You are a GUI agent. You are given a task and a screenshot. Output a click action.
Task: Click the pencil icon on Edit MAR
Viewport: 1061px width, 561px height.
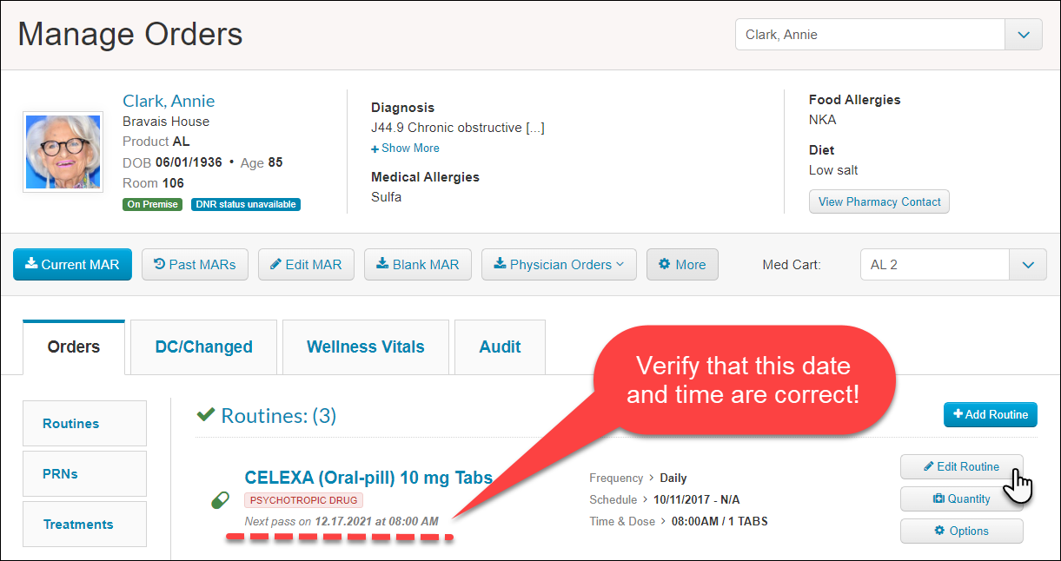tap(275, 264)
